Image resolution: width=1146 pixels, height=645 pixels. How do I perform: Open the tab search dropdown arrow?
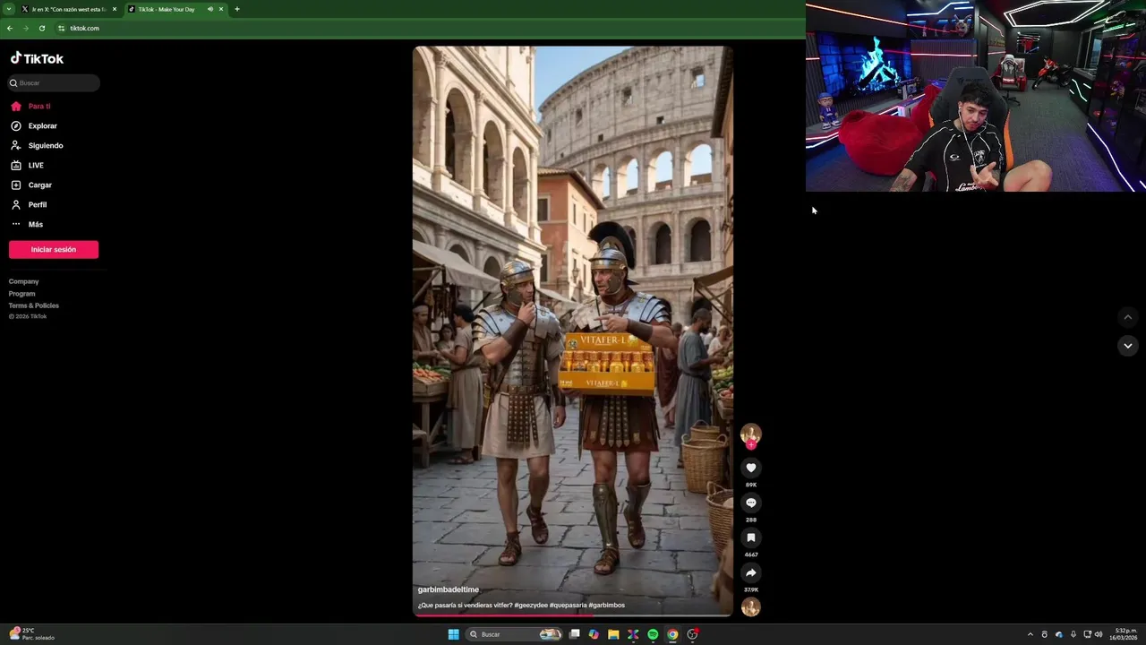coord(9,9)
